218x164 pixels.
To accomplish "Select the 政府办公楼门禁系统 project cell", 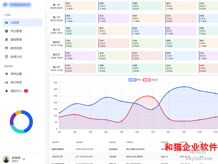I will click(134, 157).
